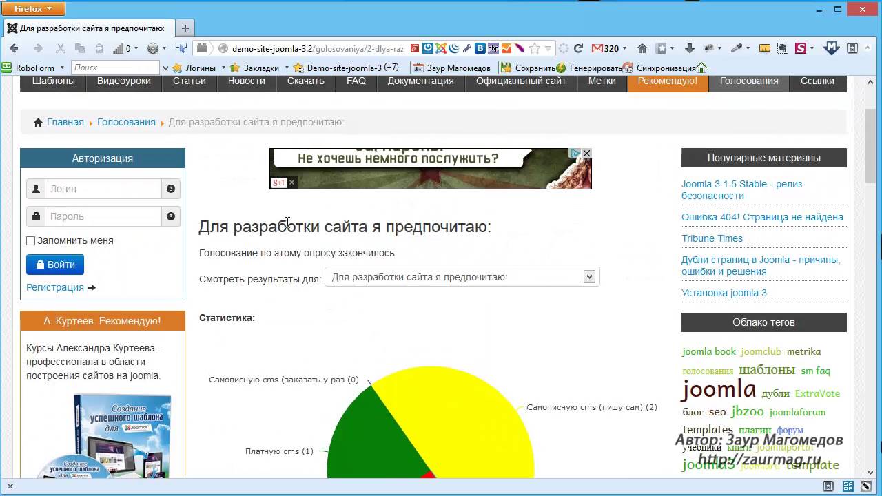Click the yellow ruler measure icon
This screenshot has height=496, width=882.
pos(765,48)
